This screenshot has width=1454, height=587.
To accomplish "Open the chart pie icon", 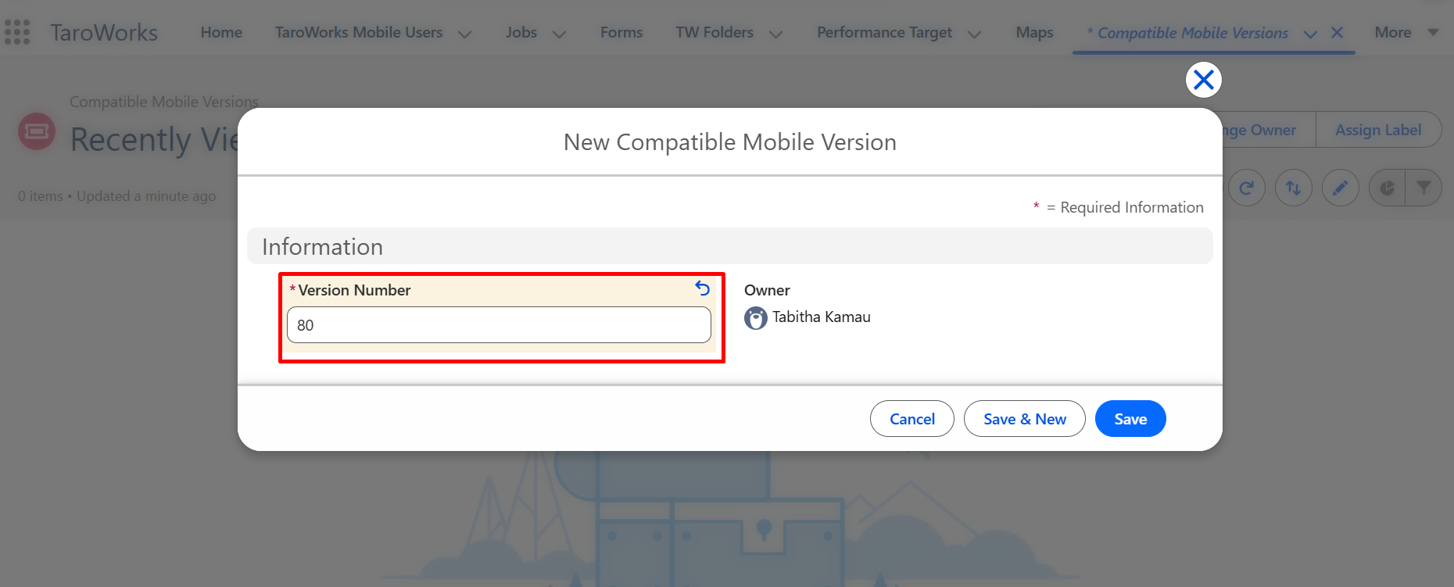I will tap(1388, 188).
